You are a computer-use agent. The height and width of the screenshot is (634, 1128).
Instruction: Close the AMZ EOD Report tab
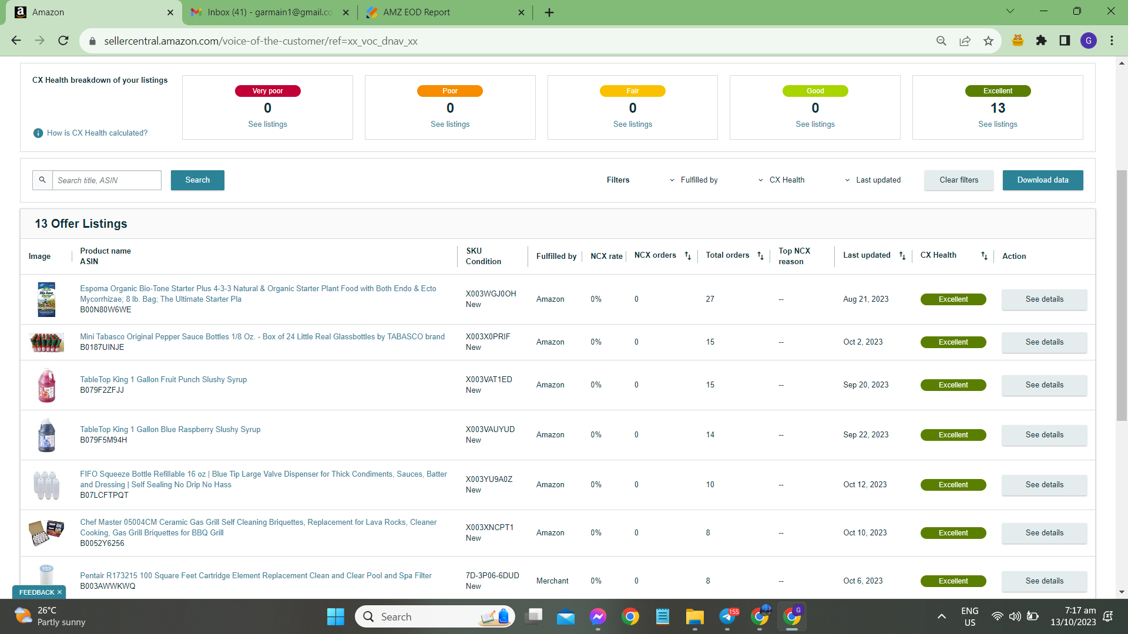(x=521, y=12)
